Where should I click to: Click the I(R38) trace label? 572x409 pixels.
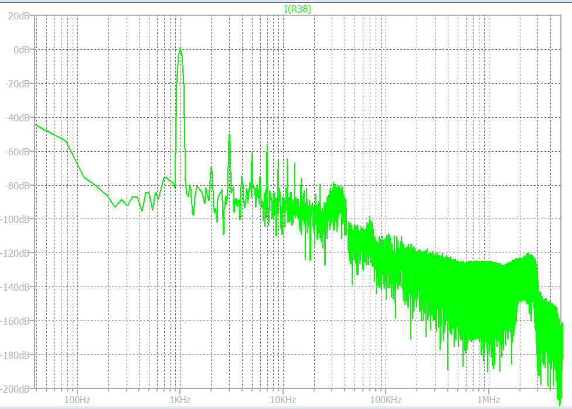point(297,9)
